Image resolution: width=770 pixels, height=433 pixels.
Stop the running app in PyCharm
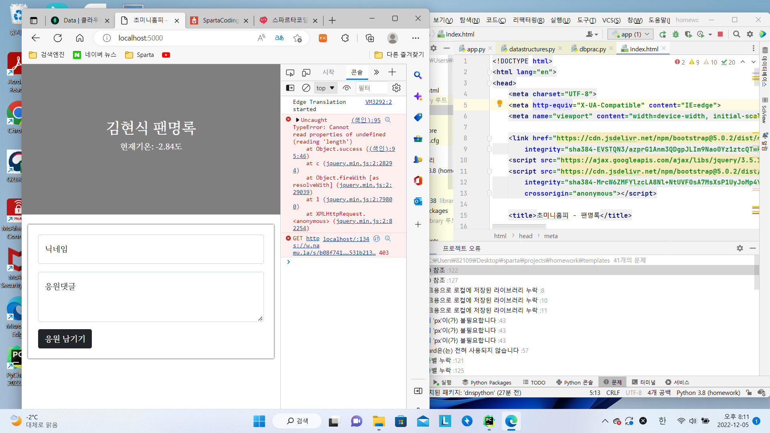pos(720,34)
